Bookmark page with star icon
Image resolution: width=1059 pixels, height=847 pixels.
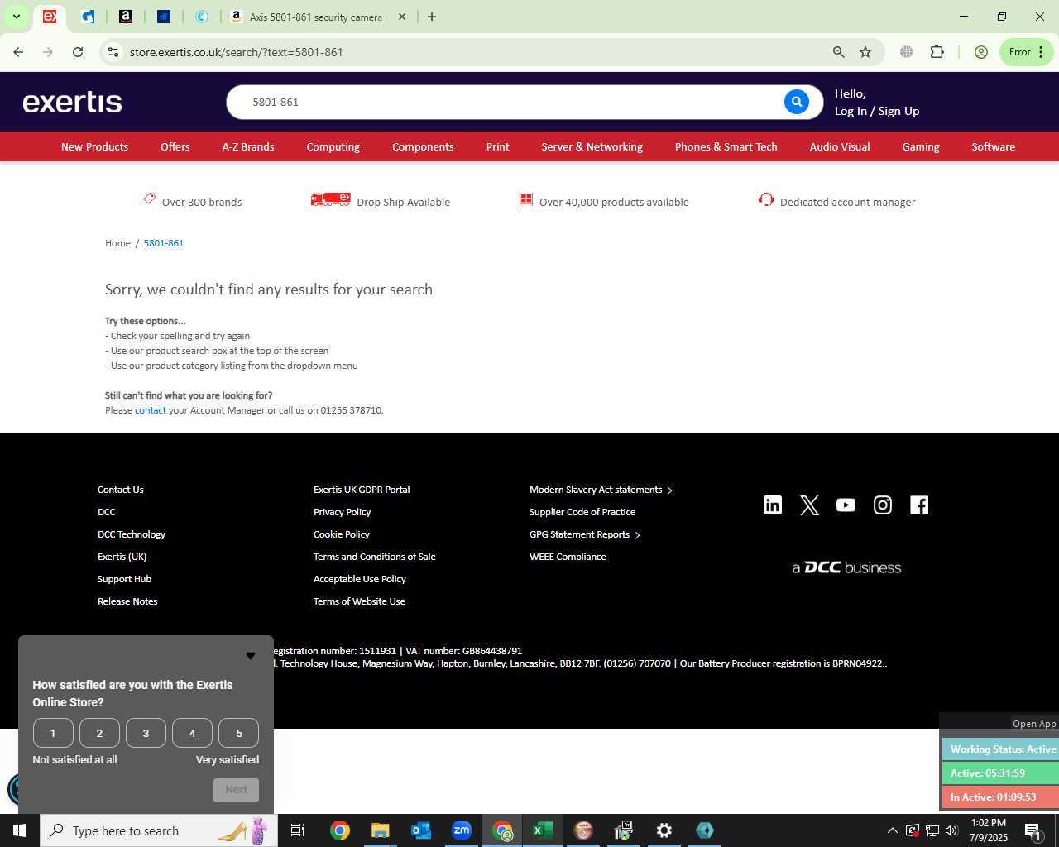865,52
